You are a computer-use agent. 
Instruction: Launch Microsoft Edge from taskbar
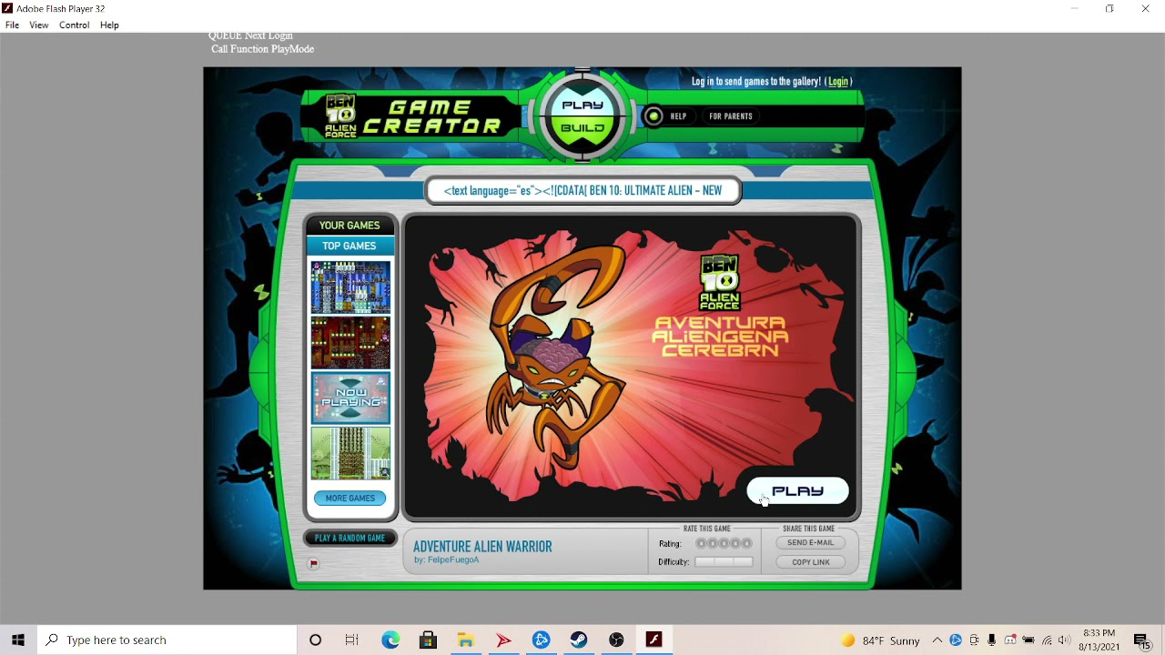pyautogui.click(x=390, y=640)
